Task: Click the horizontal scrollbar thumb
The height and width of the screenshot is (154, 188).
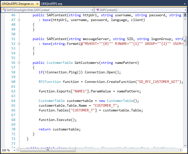Action: 48,150
